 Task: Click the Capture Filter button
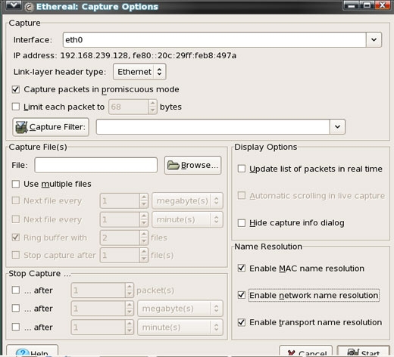[51, 127]
